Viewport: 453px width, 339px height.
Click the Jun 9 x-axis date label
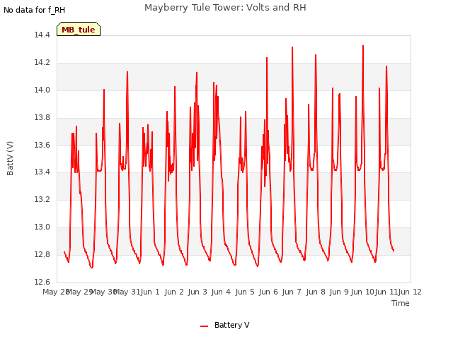point(339,292)
